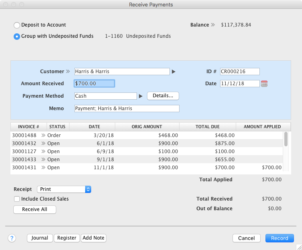Open invoice 30001127 via its zoom arrow
The width and height of the screenshot is (302, 250).
tap(43, 152)
